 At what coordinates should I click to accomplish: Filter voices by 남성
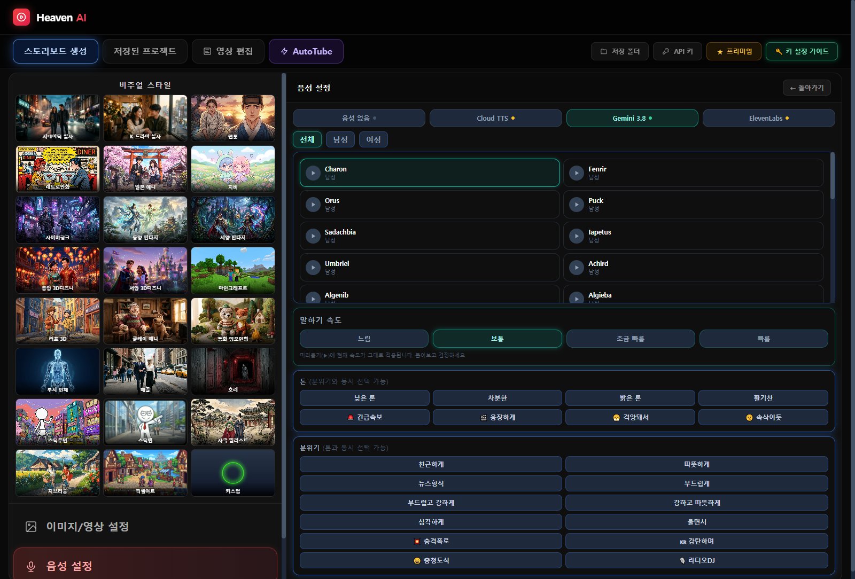tap(340, 139)
